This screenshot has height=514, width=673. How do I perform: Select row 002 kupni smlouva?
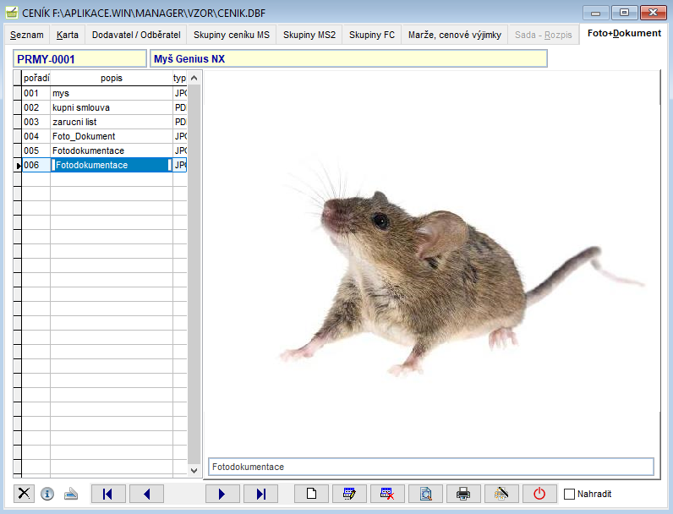pyautogui.click(x=104, y=107)
